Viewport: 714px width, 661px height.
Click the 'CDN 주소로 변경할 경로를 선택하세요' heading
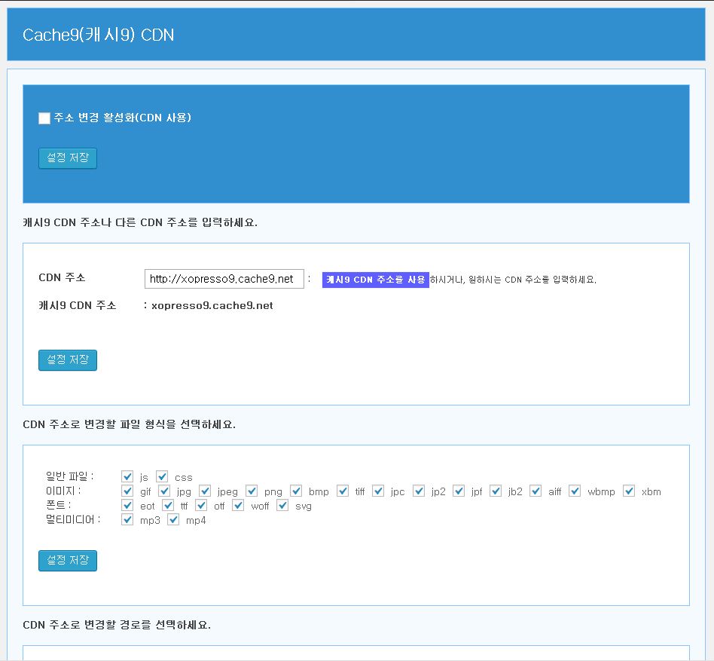[117, 625]
